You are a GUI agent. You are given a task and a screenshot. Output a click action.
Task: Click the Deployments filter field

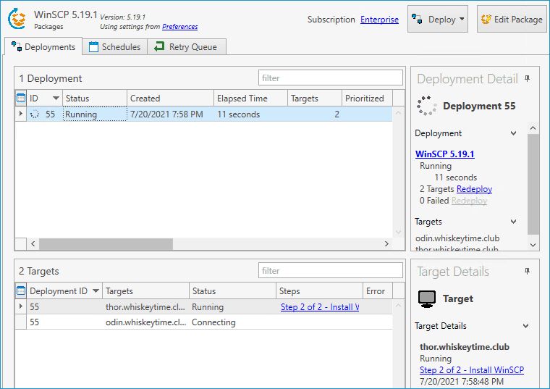pos(331,78)
